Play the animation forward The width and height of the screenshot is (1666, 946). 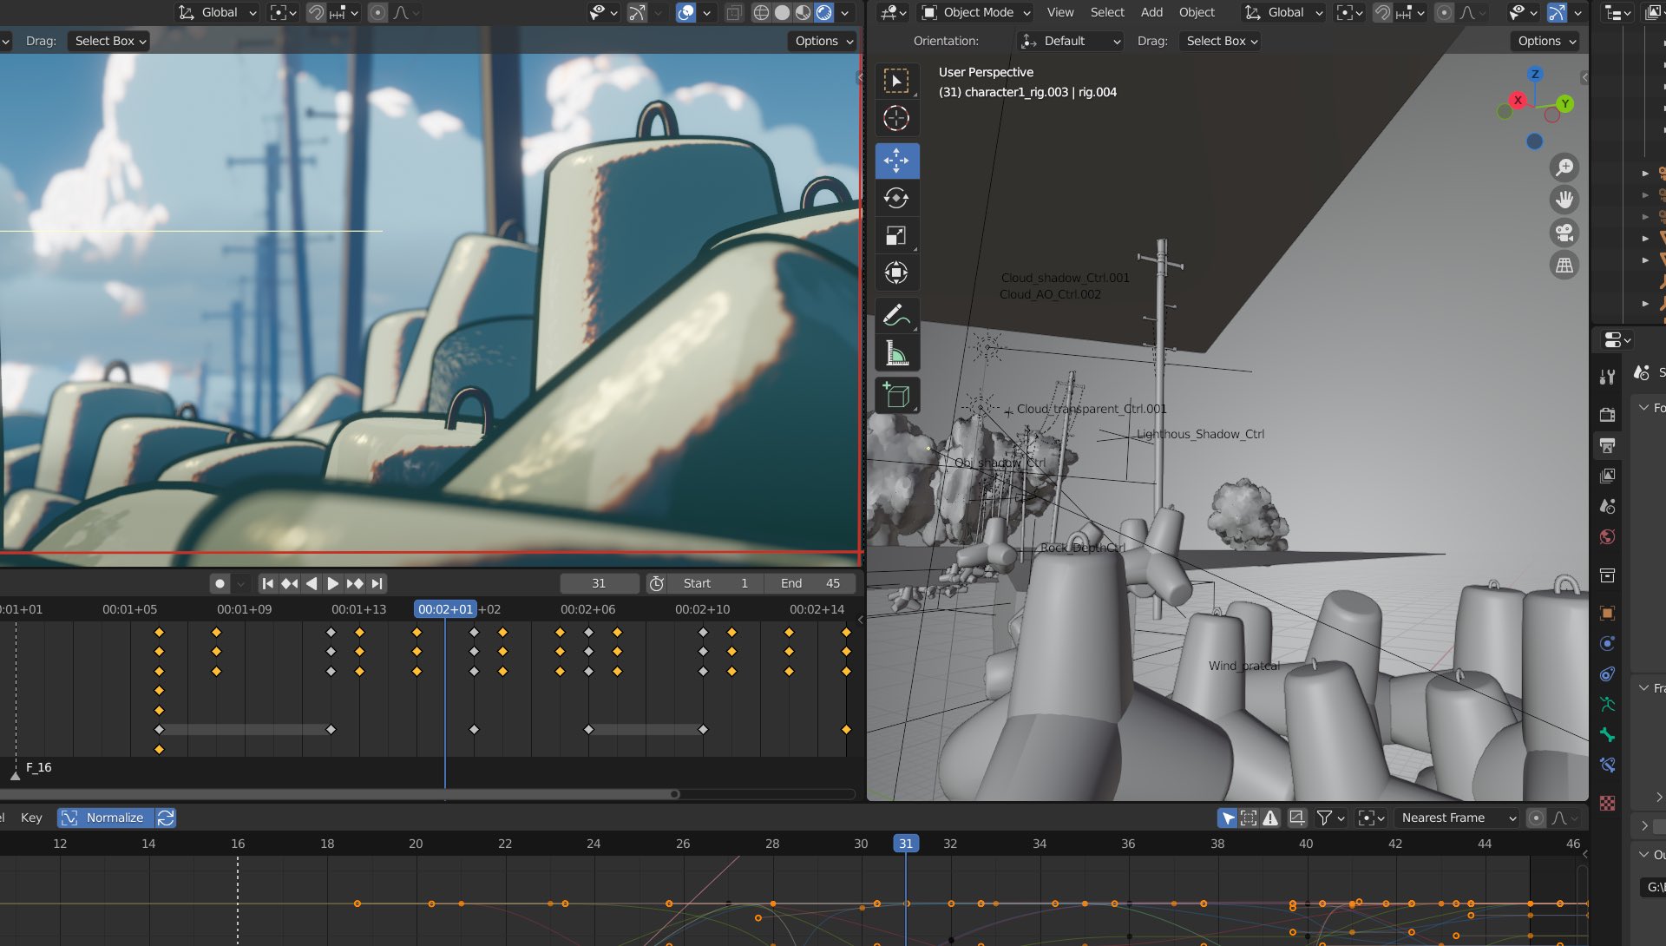tap(332, 584)
